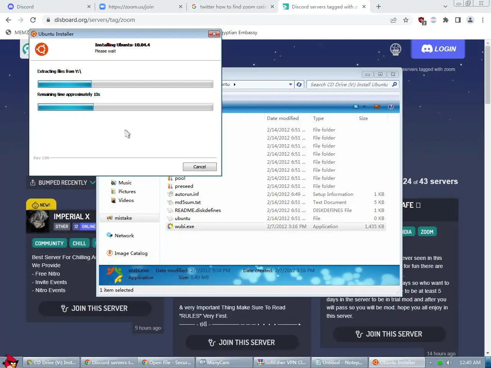
Task: Select the autorun.inf file
Action: pyautogui.click(x=187, y=194)
